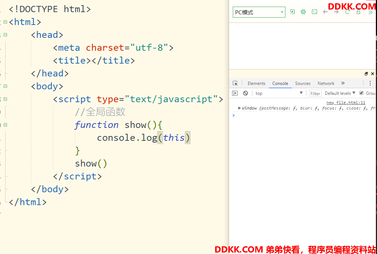Viewport: 377px width, 254px height.
Task: Open the new_file.html:11 source link
Action: pyautogui.click(x=346, y=103)
